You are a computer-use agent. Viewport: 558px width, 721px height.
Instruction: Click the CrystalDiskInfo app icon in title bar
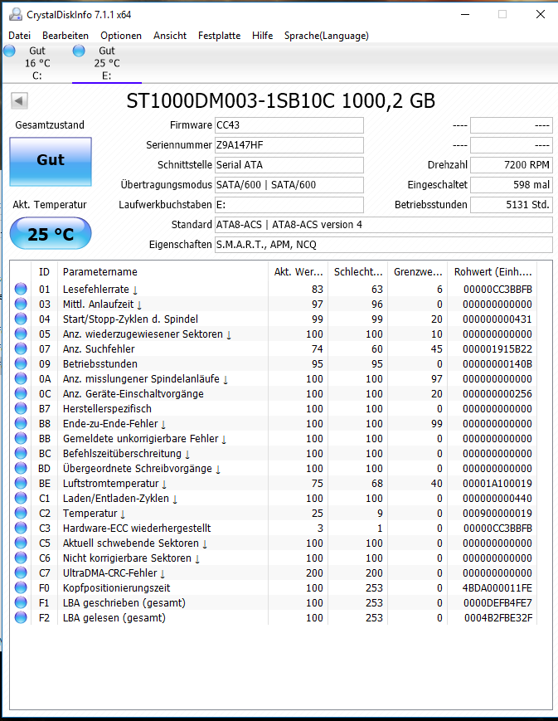tap(15, 14)
